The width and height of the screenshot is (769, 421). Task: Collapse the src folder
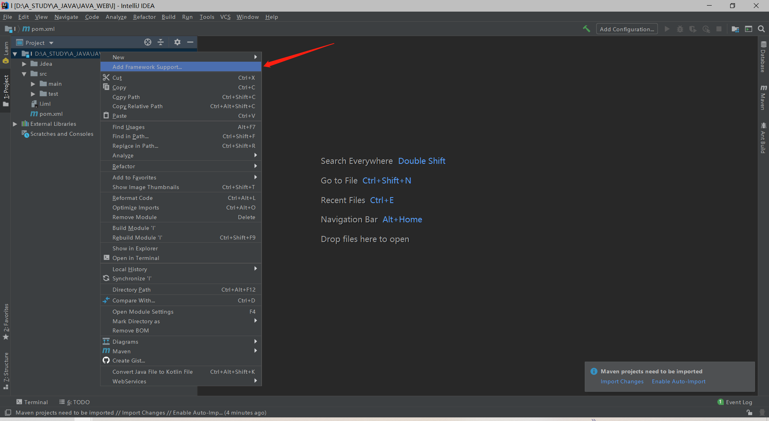pos(24,74)
